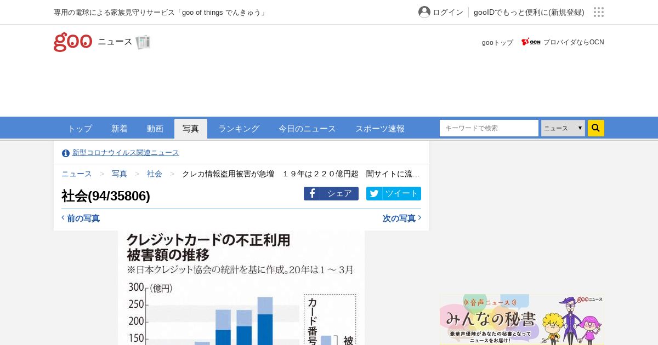Open the ニュース search category dropdown
This screenshot has width=658, height=345.
point(563,128)
